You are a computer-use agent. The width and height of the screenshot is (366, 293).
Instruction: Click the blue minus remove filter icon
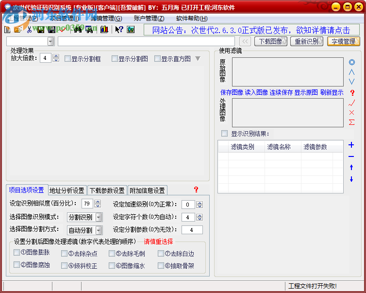click(351, 156)
